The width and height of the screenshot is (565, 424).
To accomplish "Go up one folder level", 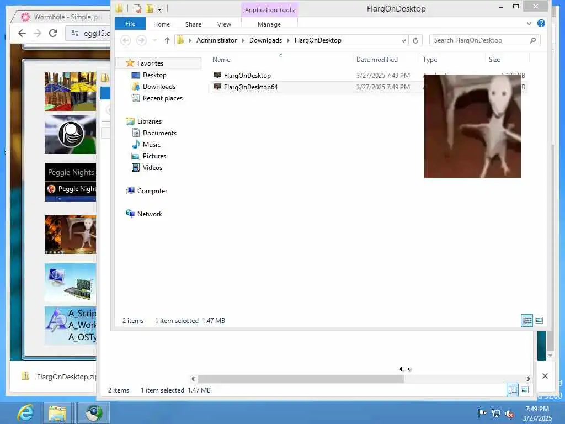I will 167,40.
